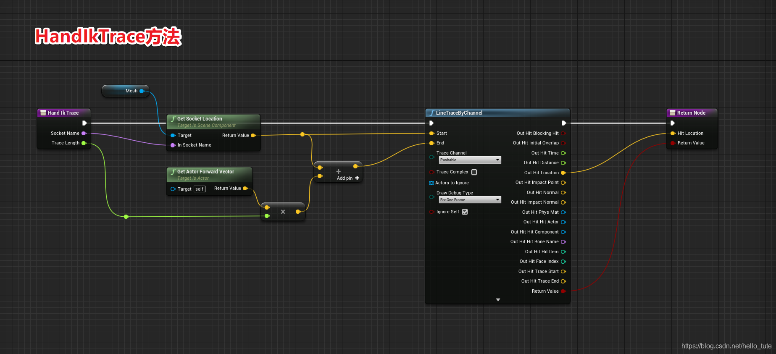Click Return Node Return Value pin
Screen dimensions: 776x354
click(673, 143)
